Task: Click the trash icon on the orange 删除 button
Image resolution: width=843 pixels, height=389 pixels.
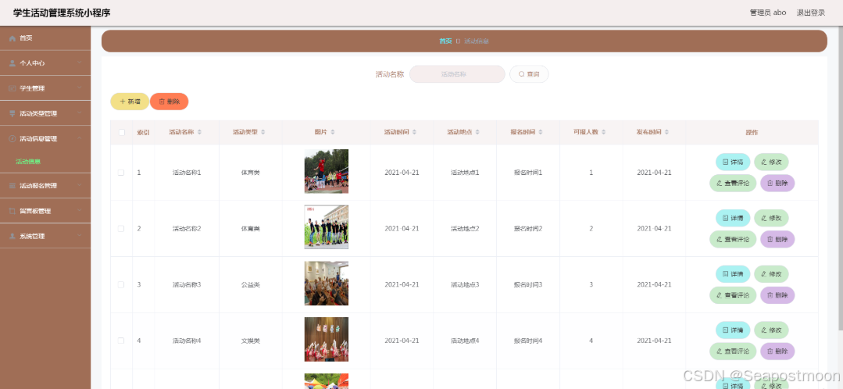Action: pyautogui.click(x=162, y=102)
